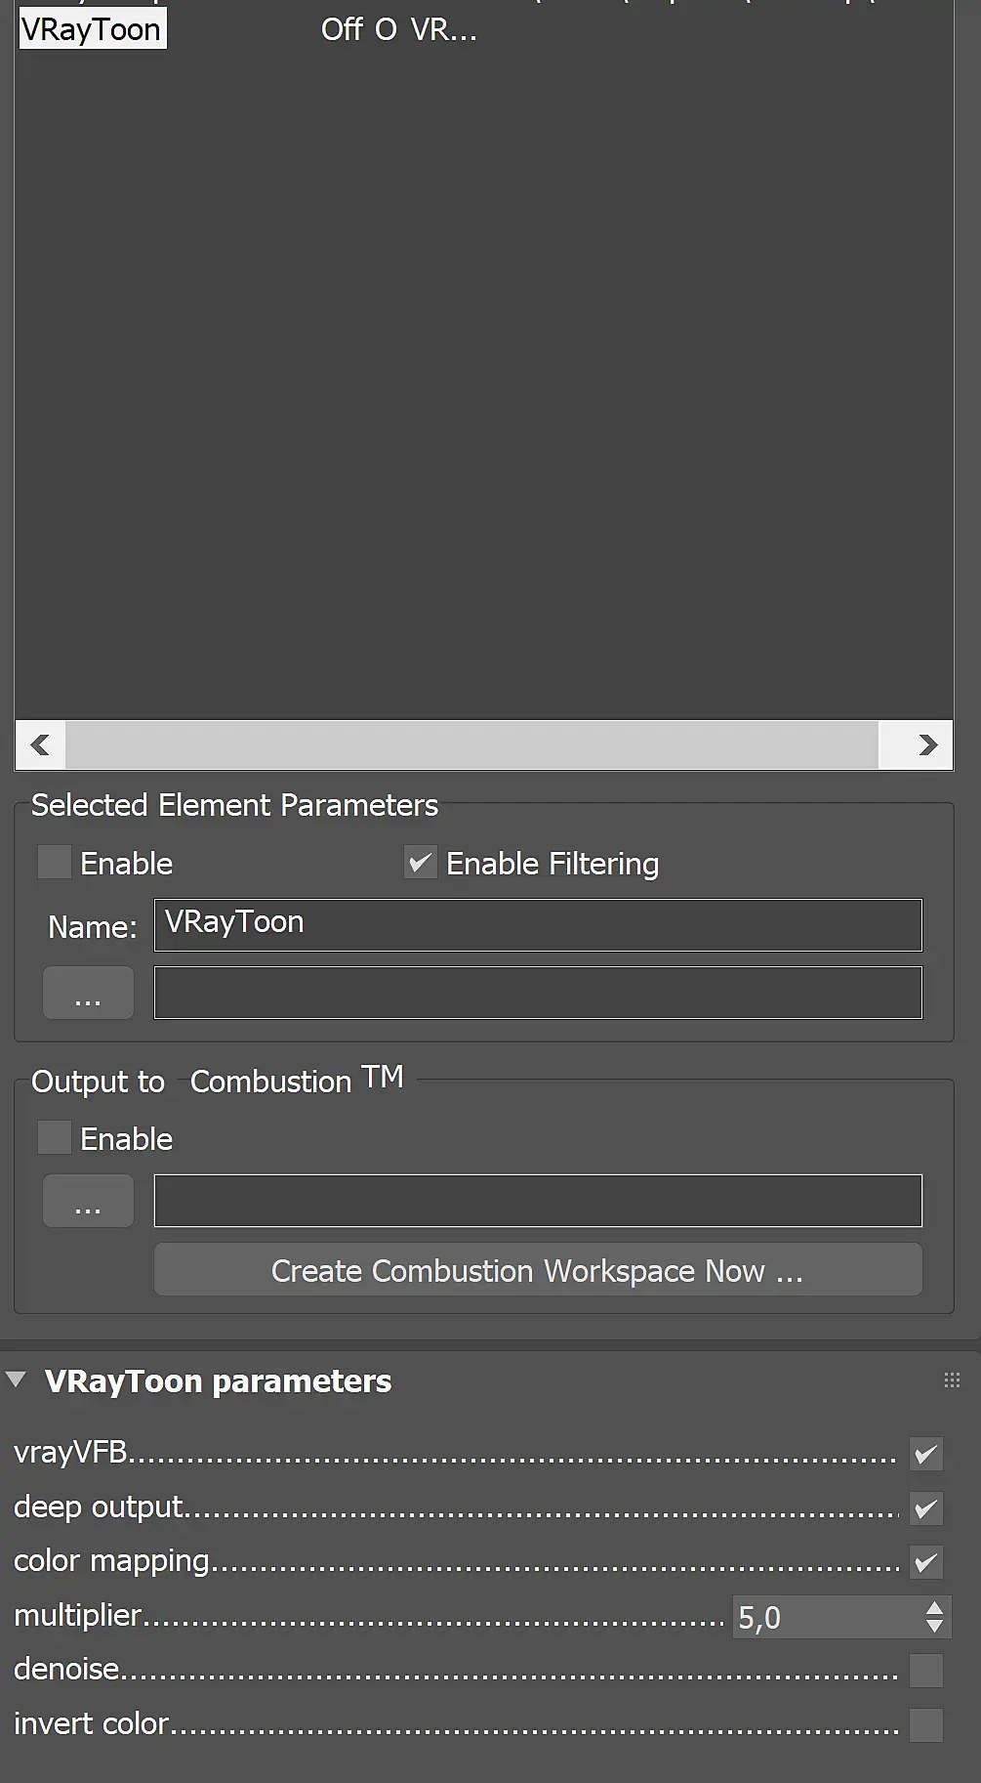Click the Combustion file browse button
The image size is (981, 1783).
88,1201
